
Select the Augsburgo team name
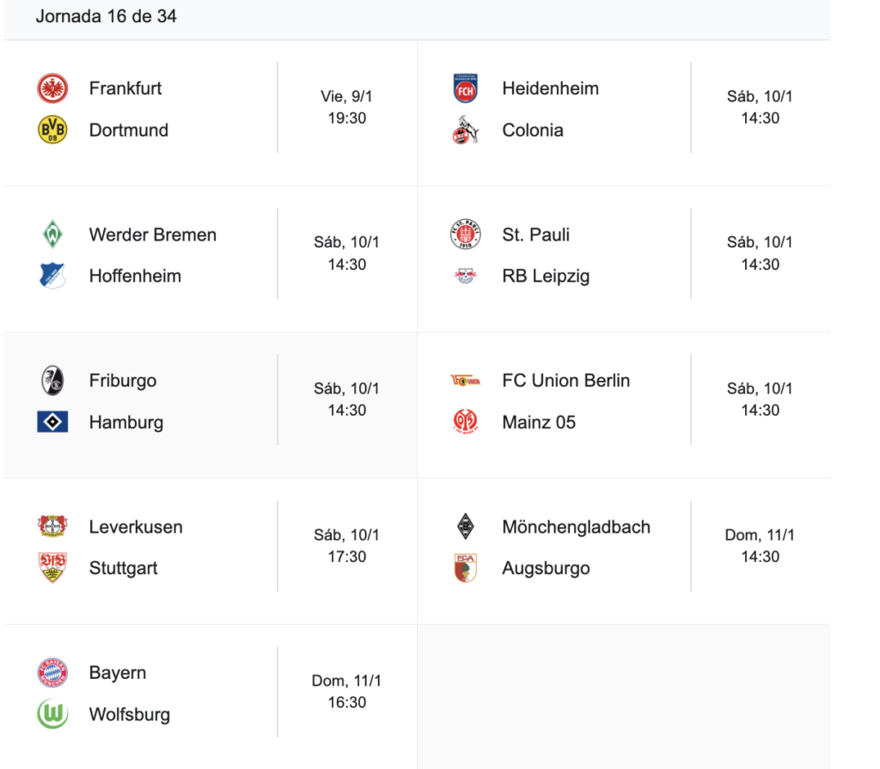tap(546, 568)
